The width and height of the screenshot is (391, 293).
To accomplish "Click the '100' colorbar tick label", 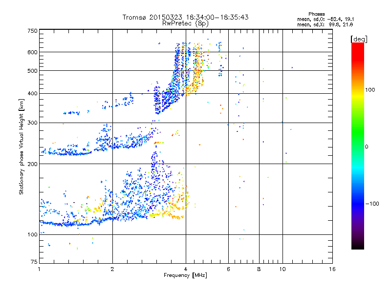I will [x=370, y=90].
